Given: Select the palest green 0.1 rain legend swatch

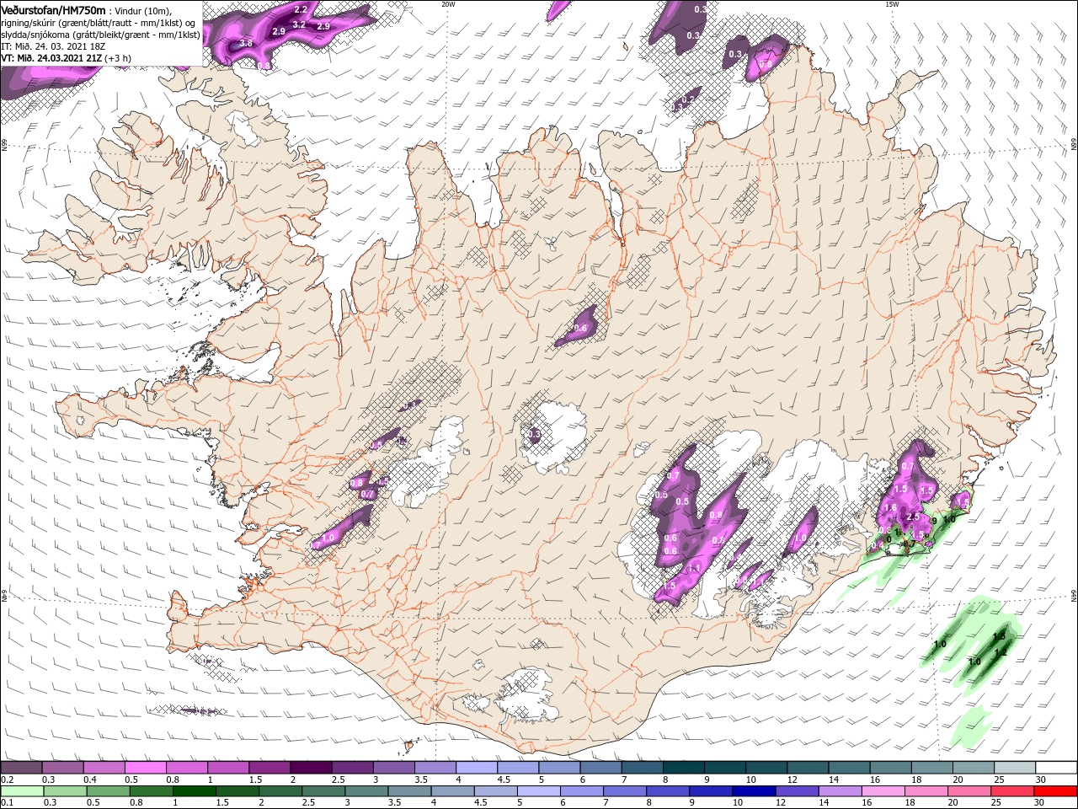Looking at the screenshot, I should pyautogui.click(x=21, y=791).
